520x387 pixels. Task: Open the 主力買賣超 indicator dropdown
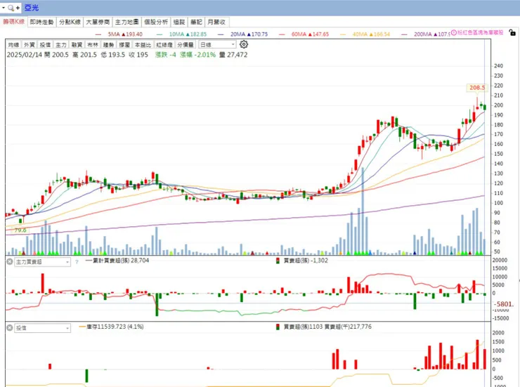coord(42,262)
